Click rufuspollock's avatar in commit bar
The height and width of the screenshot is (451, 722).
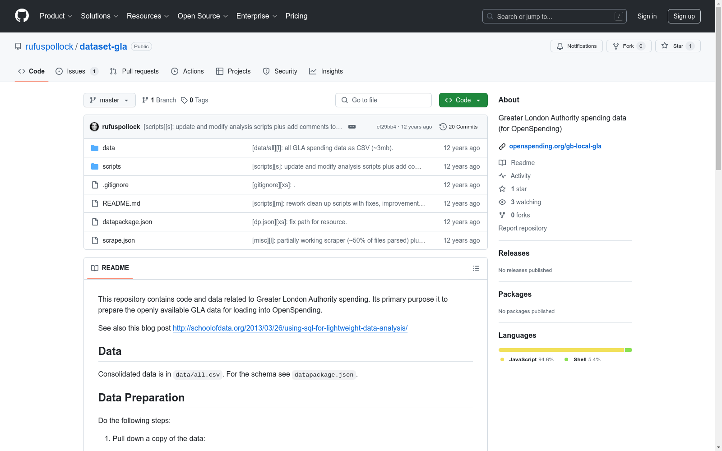click(94, 127)
